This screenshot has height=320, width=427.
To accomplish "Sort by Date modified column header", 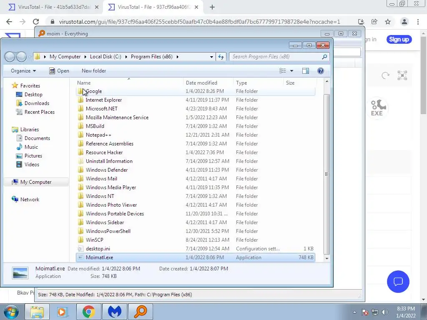I will [208, 83].
